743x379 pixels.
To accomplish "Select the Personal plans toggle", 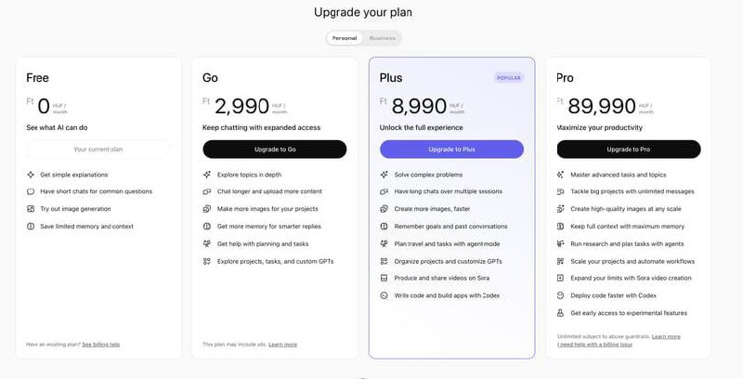I will (345, 38).
